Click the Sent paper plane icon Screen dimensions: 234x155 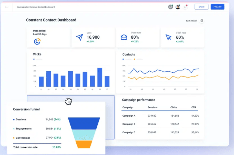(79, 37)
